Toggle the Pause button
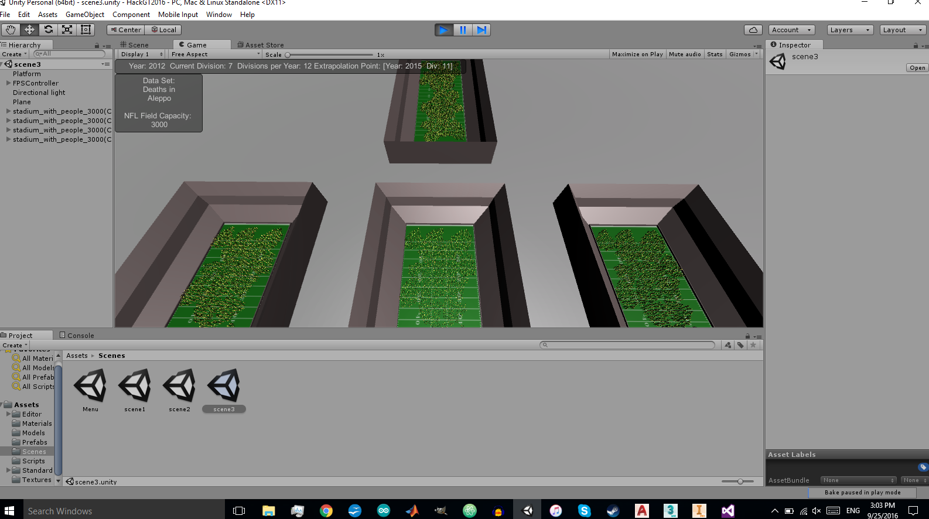 [x=463, y=30]
